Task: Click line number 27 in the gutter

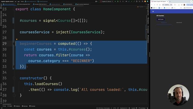Action: [5, 32]
